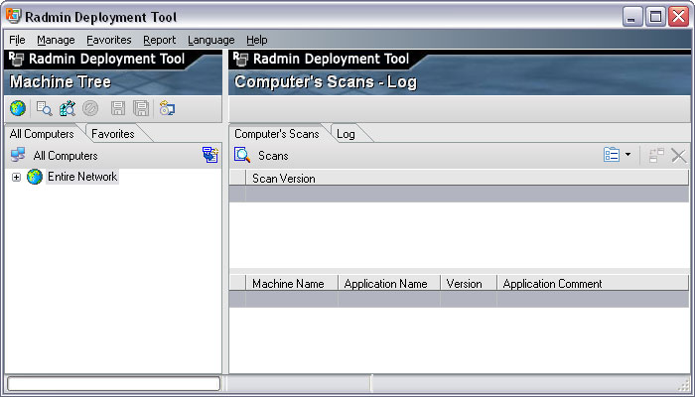Switch to the Favorites tab in Machine Tree
The width and height of the screenshot is (695, 397).
coord(113,134)
